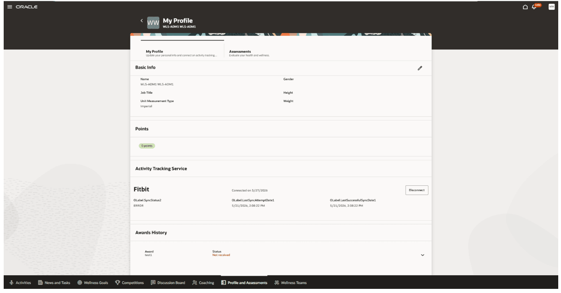
Task: Click the Gender label
Action: pyautogui.click(x=289, y=79)
